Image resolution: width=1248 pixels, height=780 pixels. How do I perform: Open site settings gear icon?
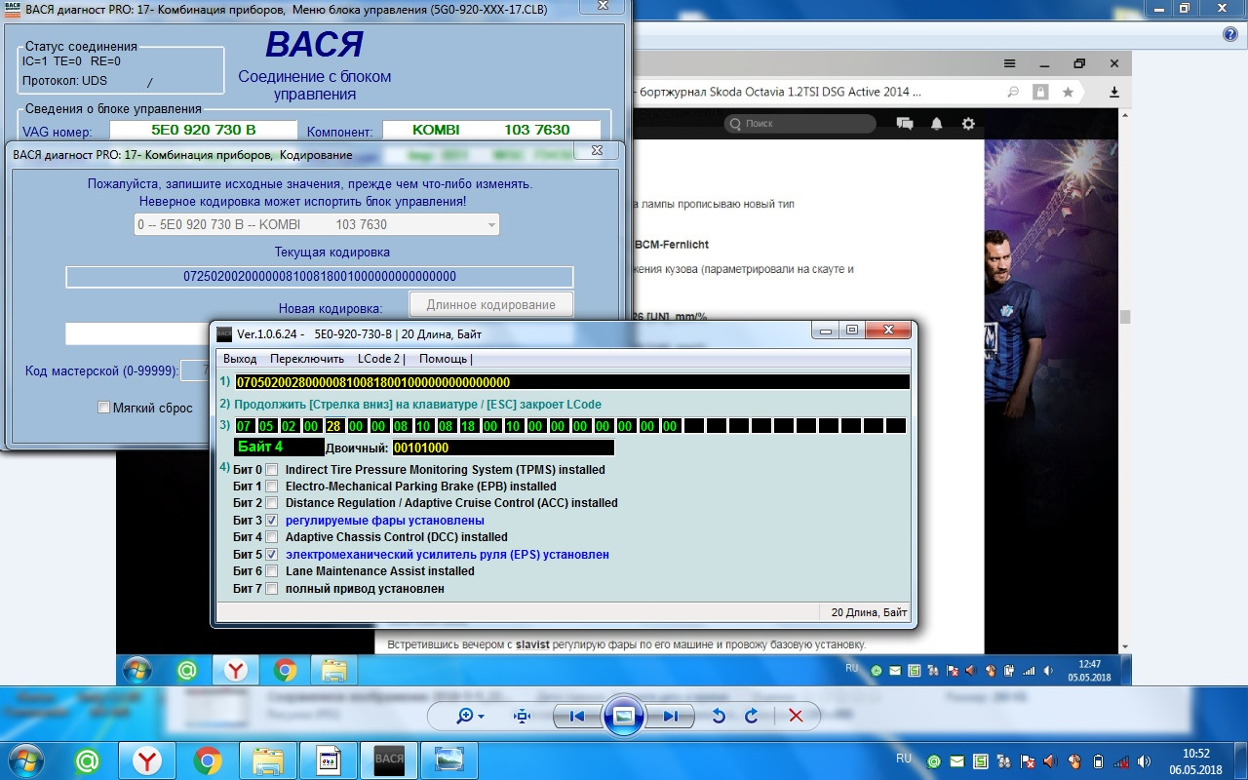(968, 124)
